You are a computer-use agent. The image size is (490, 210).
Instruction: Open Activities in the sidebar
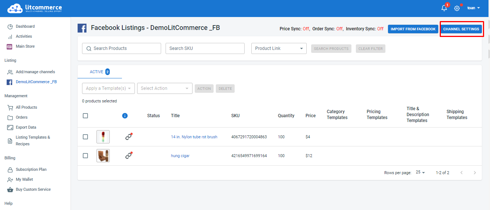24,37
